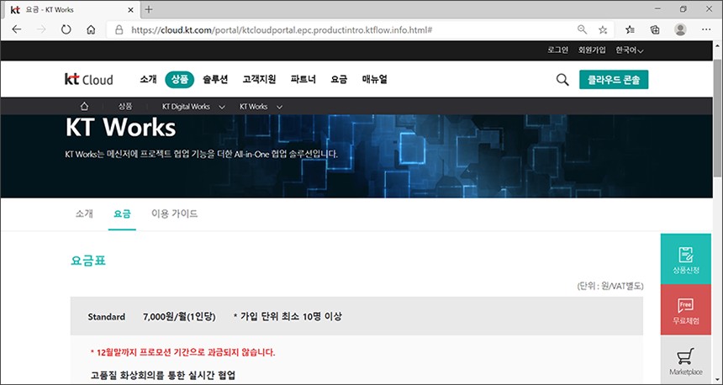723x385 pixels.
Task: Add this page to favorites star
Action: (x=603, y=30)
